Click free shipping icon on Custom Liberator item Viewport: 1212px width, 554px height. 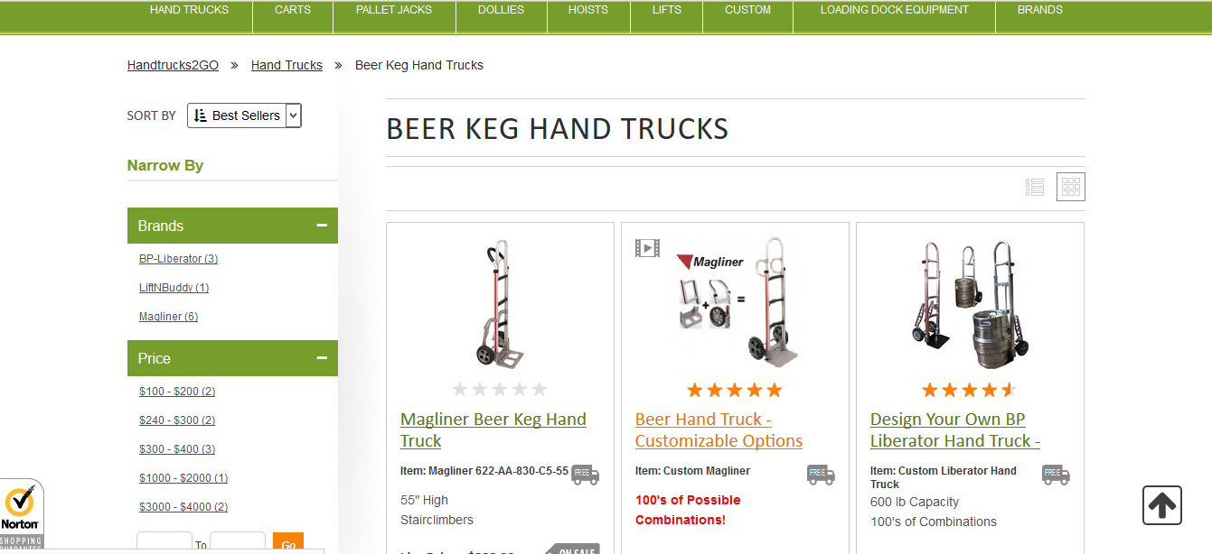point(1056,474)
